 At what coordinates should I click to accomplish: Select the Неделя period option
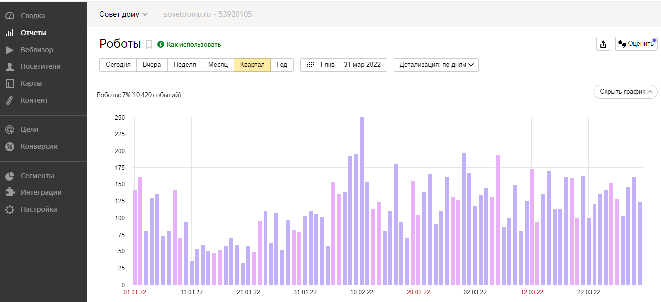point(185,65)
